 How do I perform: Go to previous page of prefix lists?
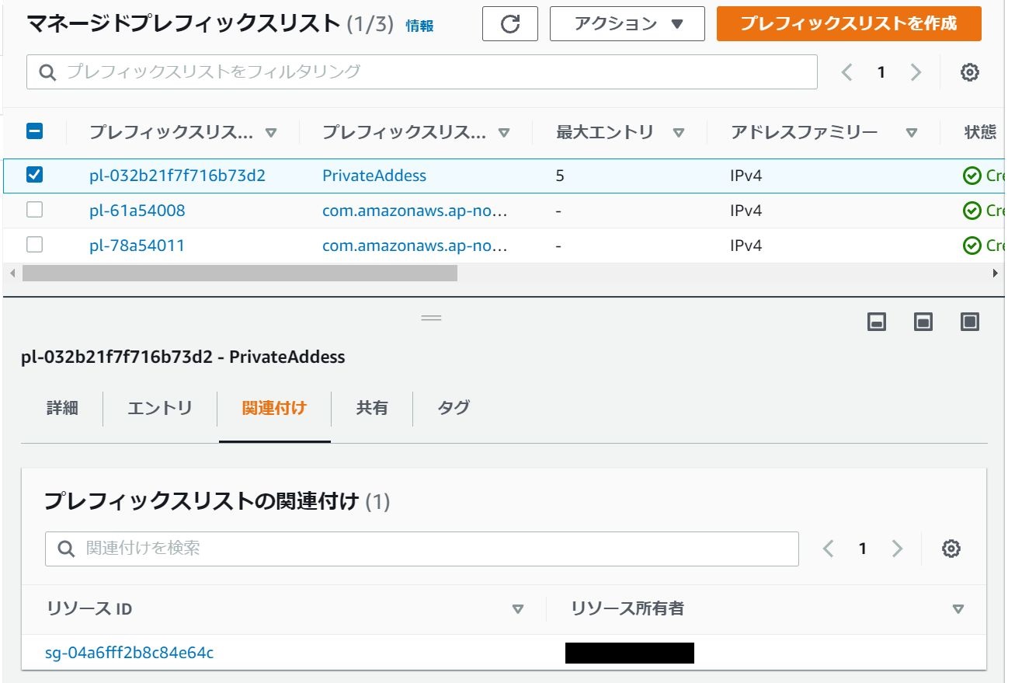[x=846, y=72]
